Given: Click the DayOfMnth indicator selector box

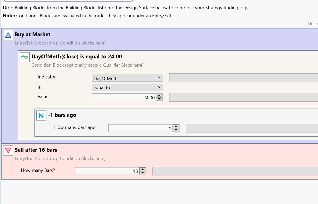Looking at the screenshot, I should coord(124,78).
